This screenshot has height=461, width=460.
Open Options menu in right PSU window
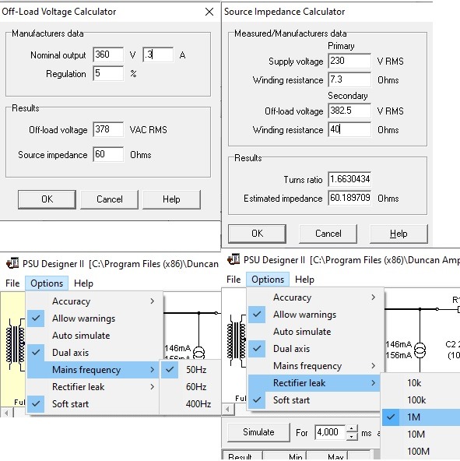(268, 280)
